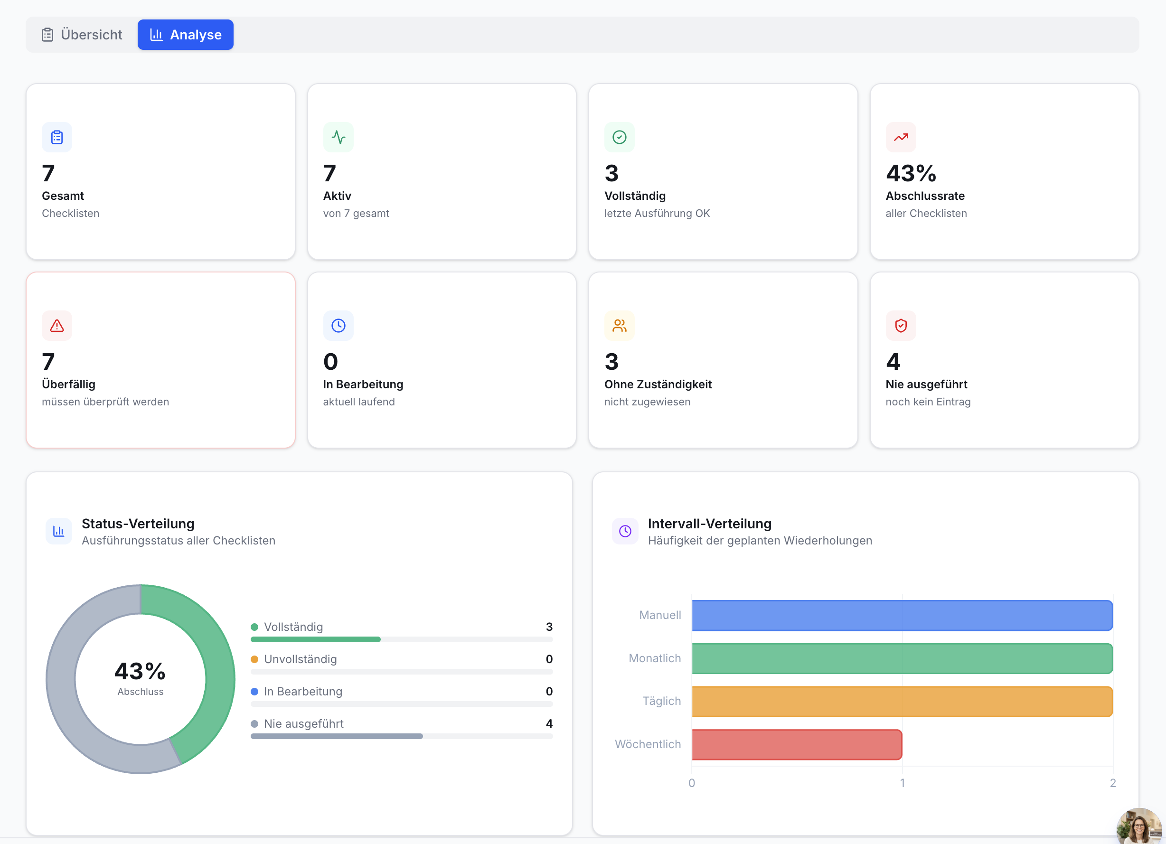Click the orange Täglich bar
Image resolution: width=1166 pixels, height=844 pixels.
pyautogui.click(x=902, y=702)
